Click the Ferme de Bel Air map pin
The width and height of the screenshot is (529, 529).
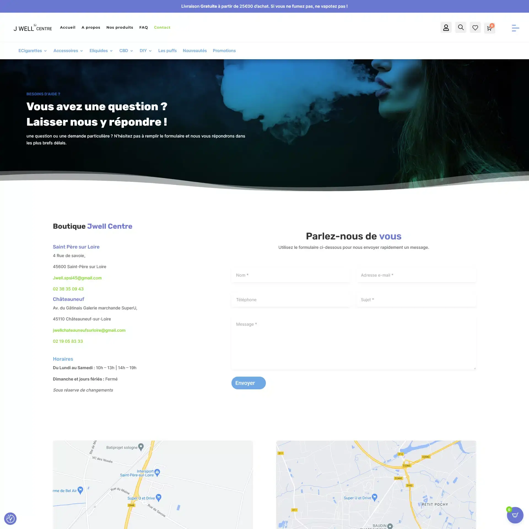pos(80,490)
